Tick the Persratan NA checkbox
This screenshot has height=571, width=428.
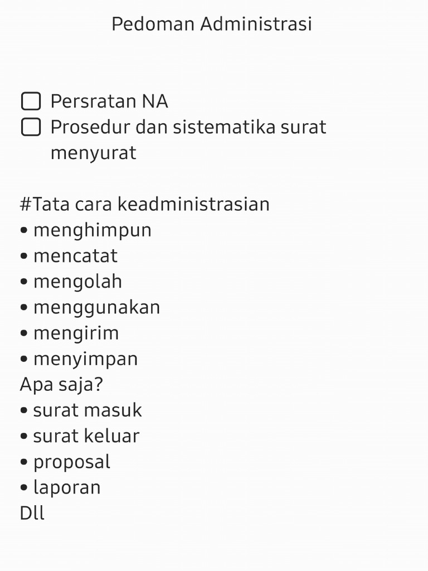(31, 101)
